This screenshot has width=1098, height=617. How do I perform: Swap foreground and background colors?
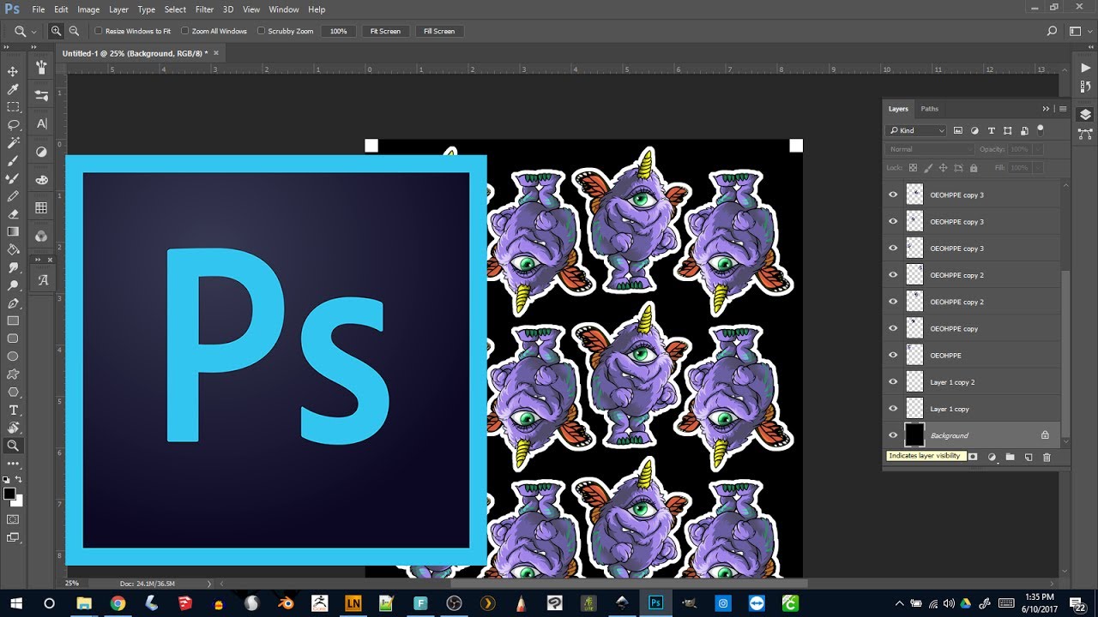19,480
